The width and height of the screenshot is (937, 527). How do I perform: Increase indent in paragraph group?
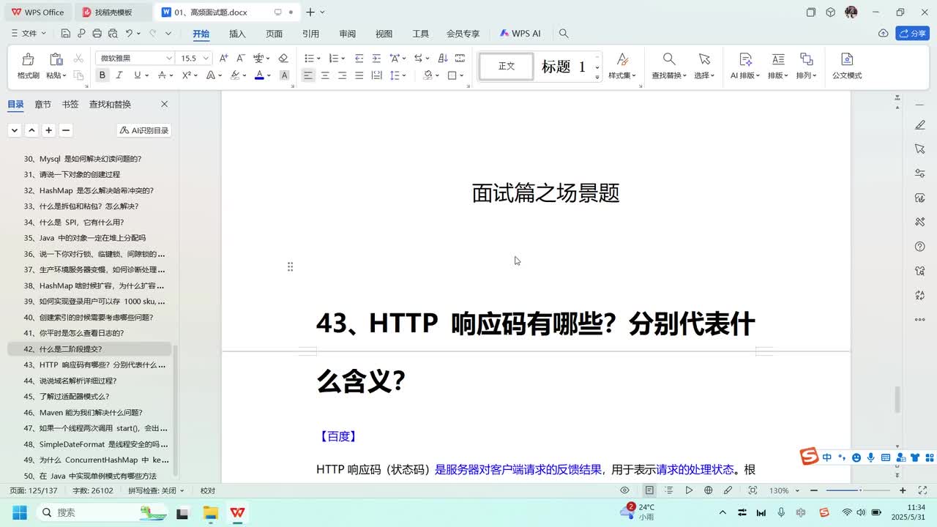(376, 58)
